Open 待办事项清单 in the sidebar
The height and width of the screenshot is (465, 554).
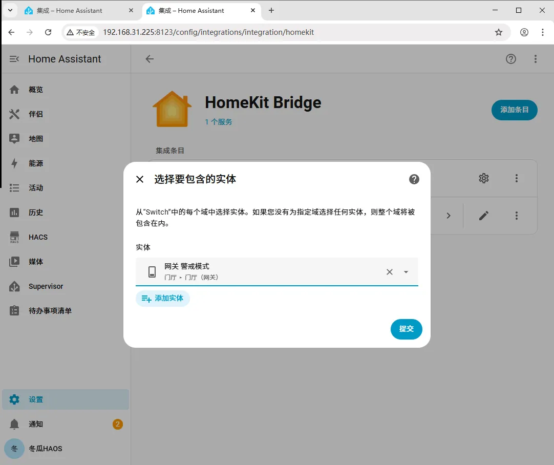(x=66, y=311)
